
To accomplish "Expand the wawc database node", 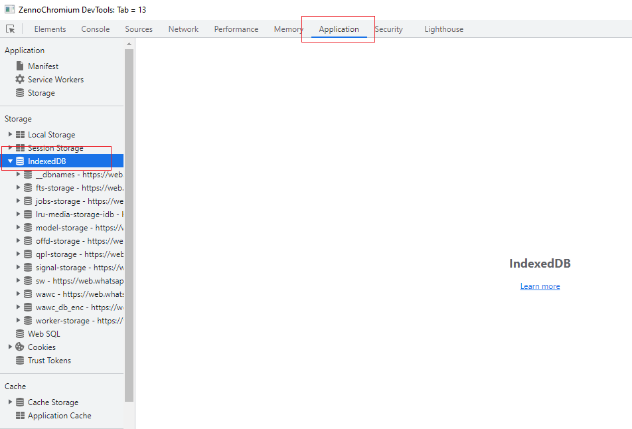I will [18, 294].
